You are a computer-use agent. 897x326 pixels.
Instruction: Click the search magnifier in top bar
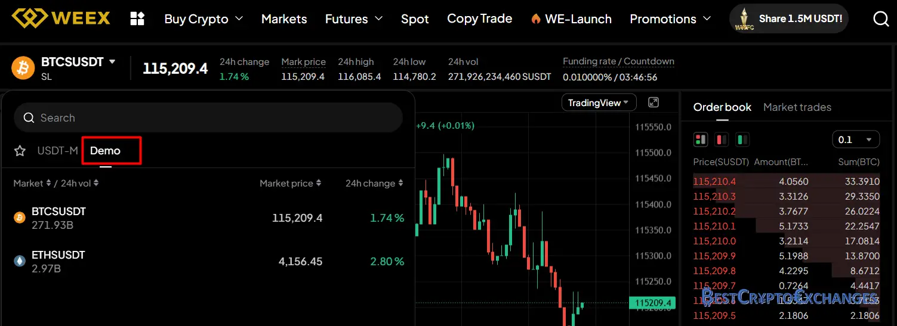[x=881, y=19]
